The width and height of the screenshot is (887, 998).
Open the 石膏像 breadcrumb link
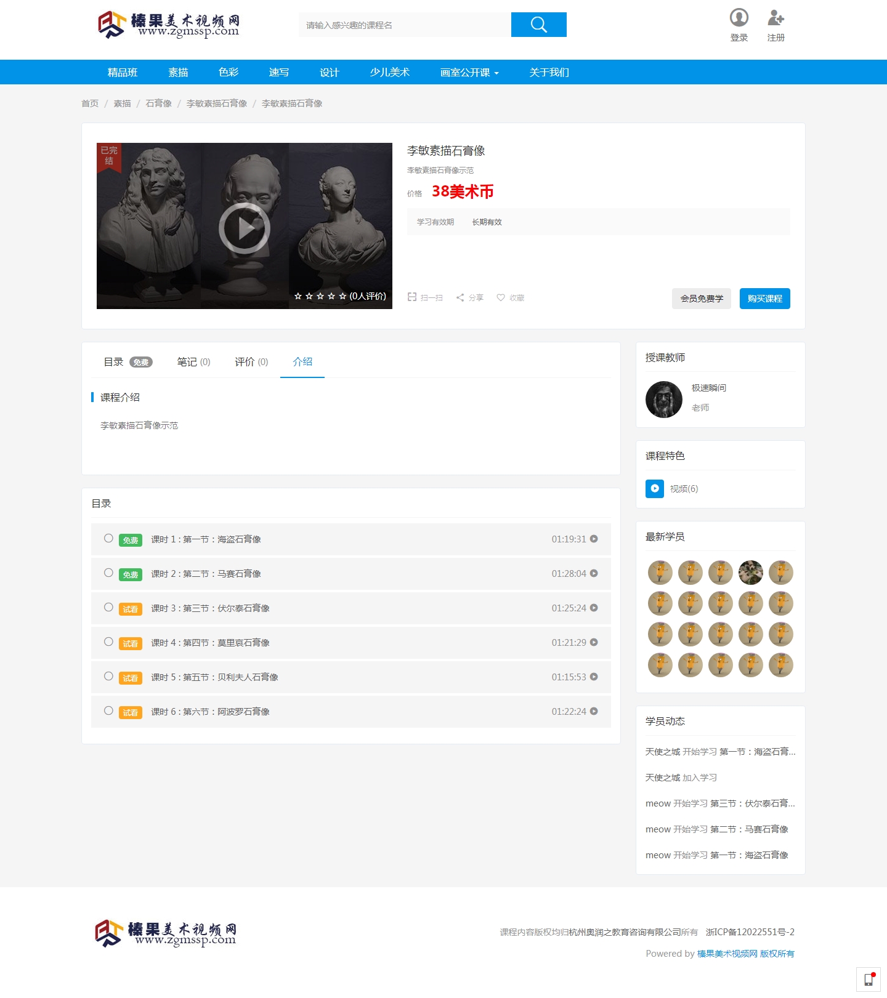tap(158, 103)
